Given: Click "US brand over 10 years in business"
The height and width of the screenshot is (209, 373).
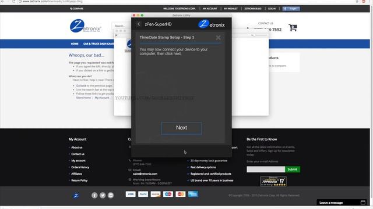Looking at the screenshot, I should (x=212, y=181).
